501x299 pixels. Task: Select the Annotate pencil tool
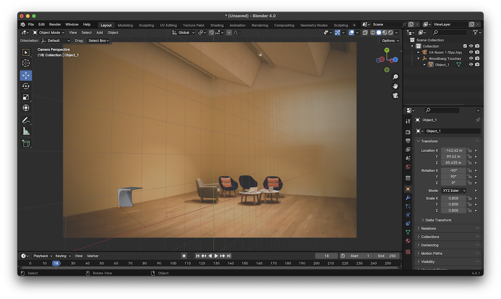click(26, 120)
